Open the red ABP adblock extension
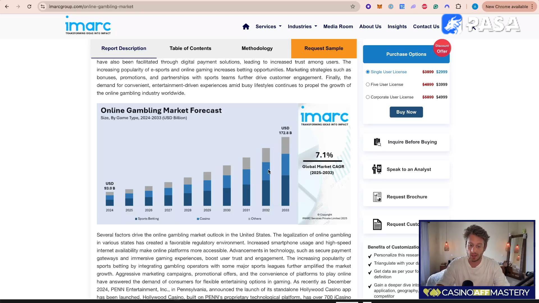This screenshot has height=303, width=539. pyautogui.click(x=424, y=6)
